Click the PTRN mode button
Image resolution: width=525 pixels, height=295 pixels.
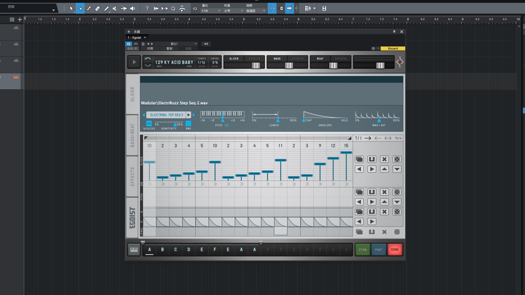tap(363, 250)
